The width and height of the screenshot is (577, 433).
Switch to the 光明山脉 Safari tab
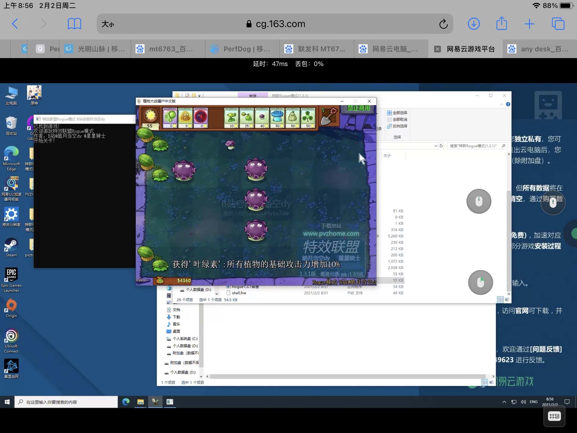pyautogui.click(x=95, y=49)
